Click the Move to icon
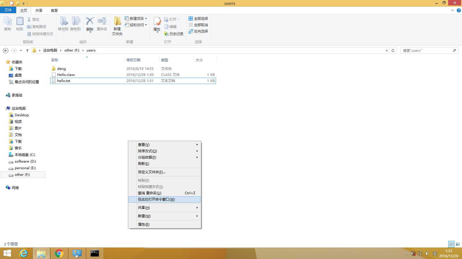This screenshot has width=462, height=259. 63,24
